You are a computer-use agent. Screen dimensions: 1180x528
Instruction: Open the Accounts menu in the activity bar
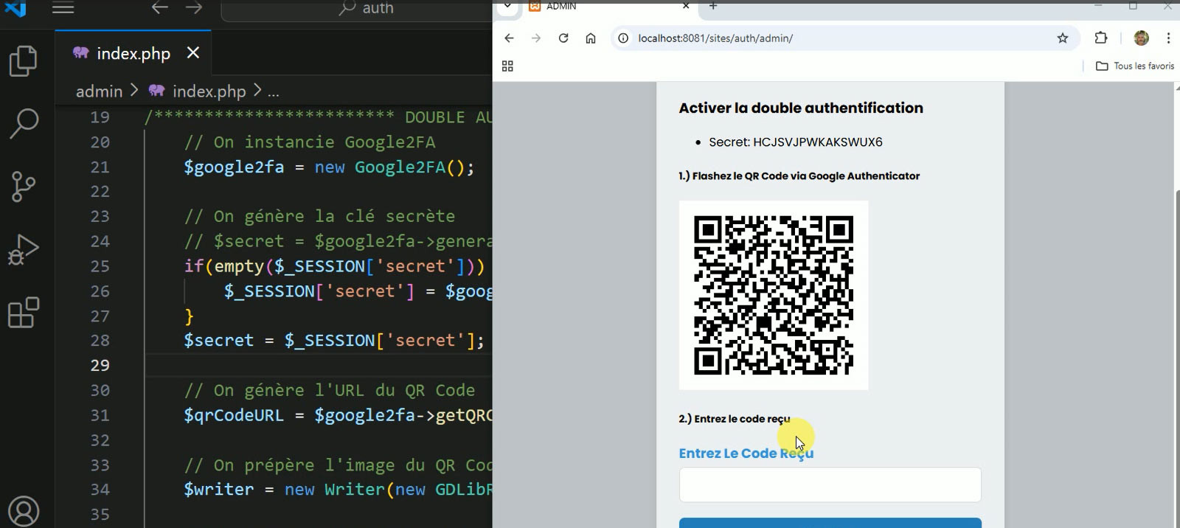coord(24,510)
